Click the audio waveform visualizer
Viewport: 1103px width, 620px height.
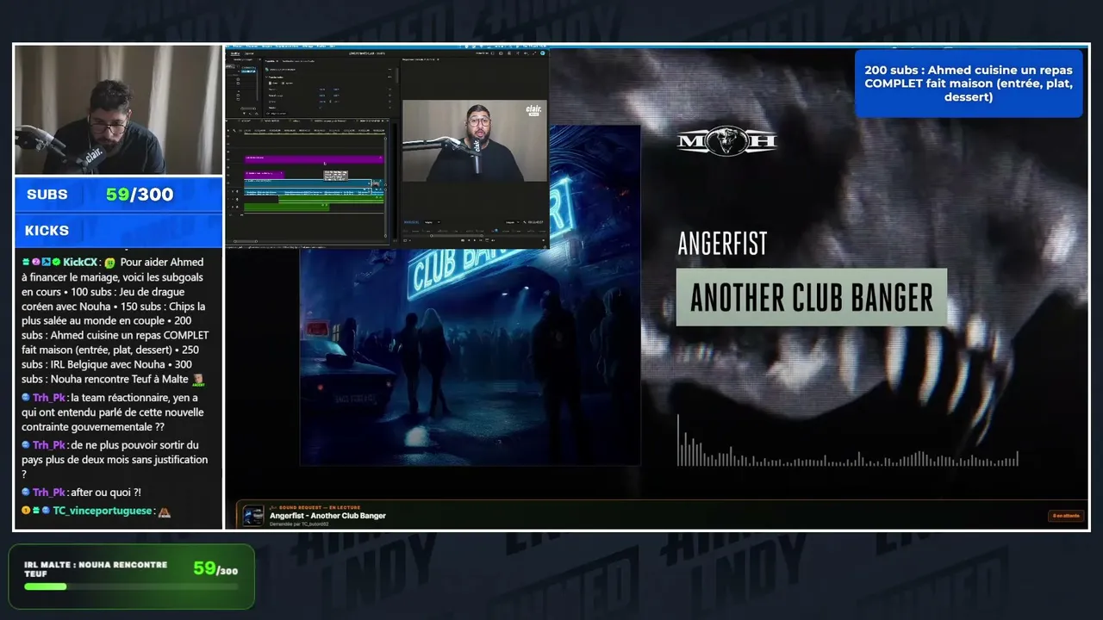[848, 441]
